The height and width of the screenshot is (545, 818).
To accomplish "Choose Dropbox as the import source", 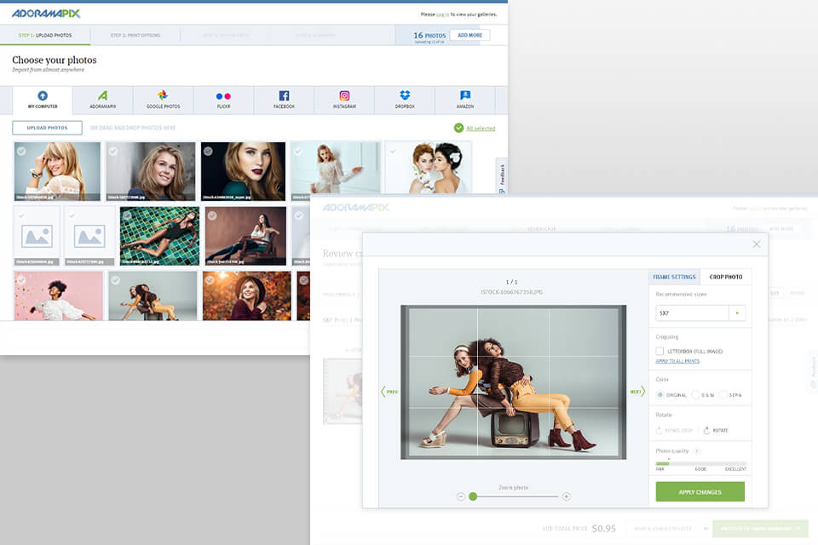I will (x=404, y=99).
